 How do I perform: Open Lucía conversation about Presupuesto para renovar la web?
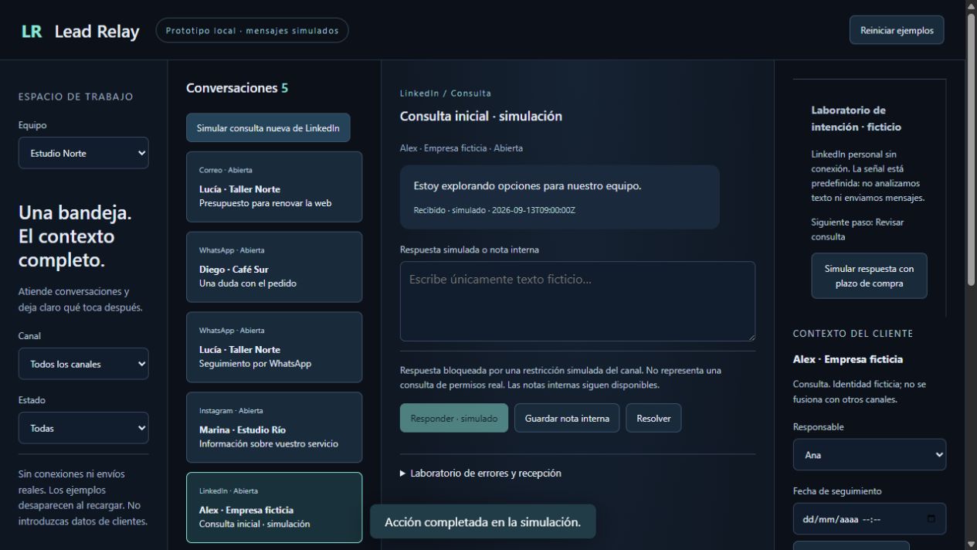coord(274,187)
